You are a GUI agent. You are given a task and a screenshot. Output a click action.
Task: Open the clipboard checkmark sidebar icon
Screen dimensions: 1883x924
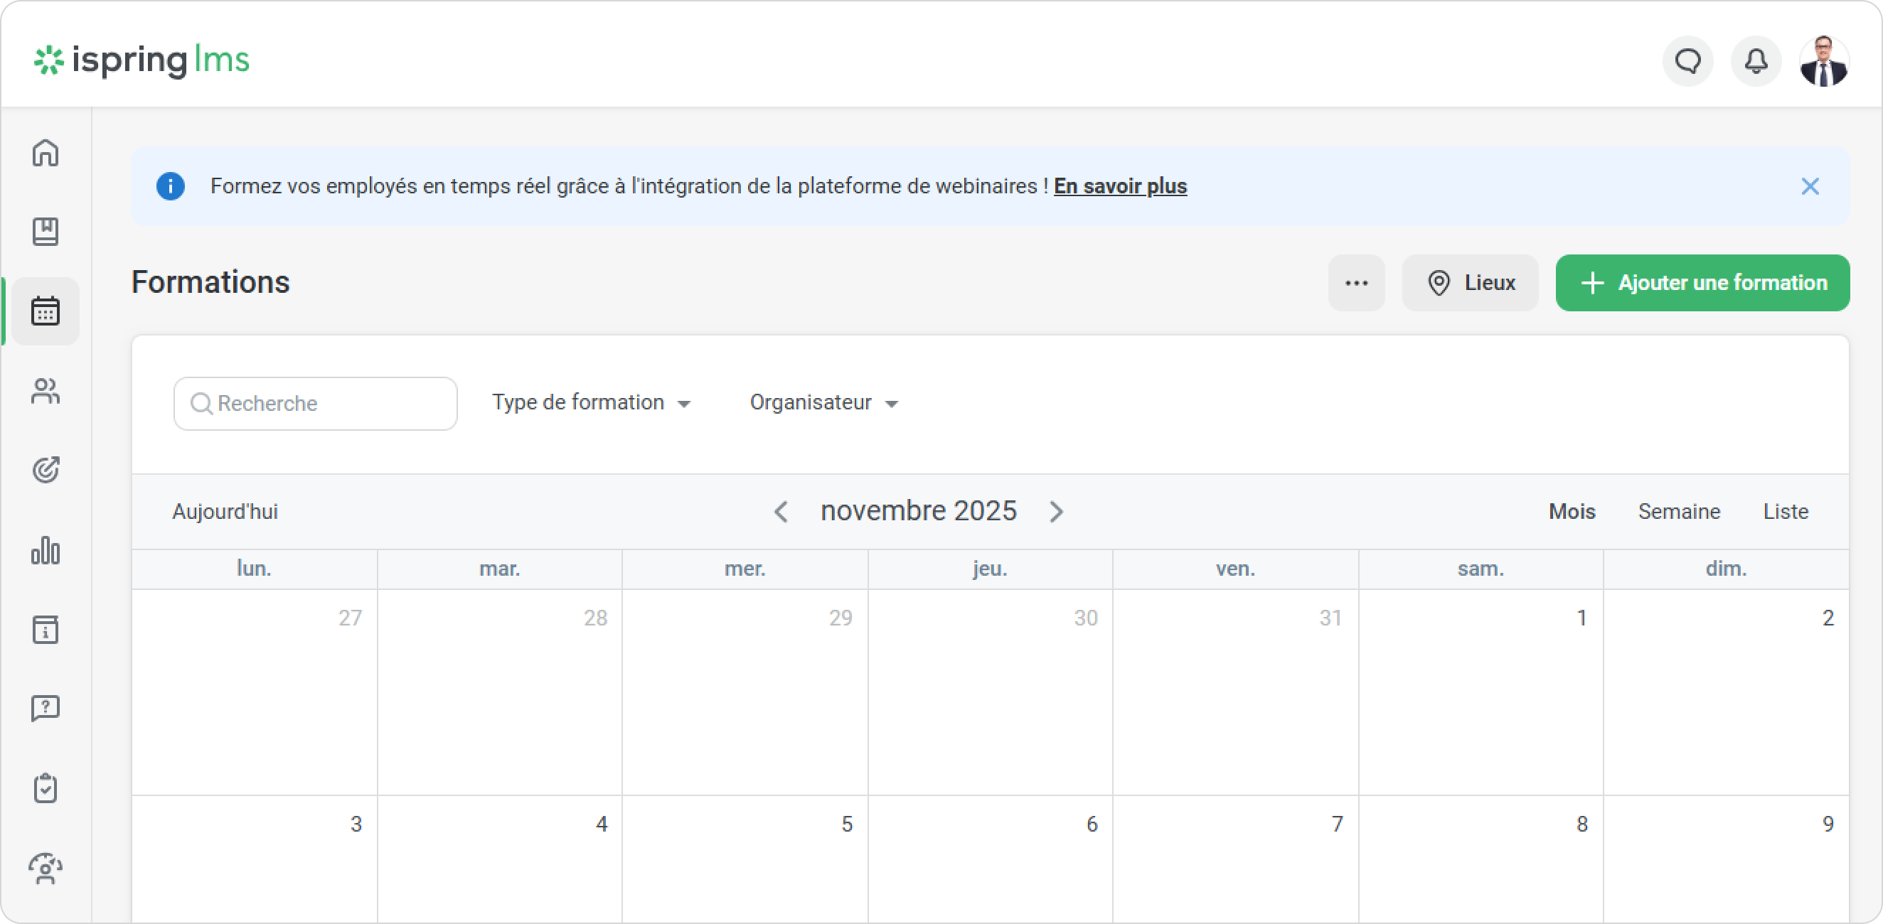click(46, 788)
